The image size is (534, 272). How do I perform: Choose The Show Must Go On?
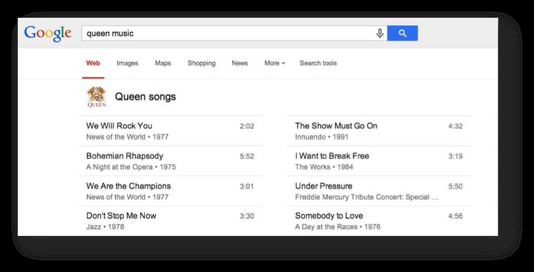point(336,126)
